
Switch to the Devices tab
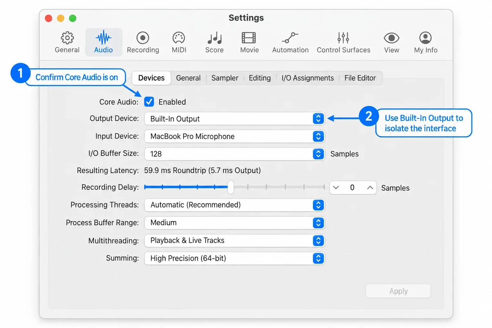(x=151, y=78)
